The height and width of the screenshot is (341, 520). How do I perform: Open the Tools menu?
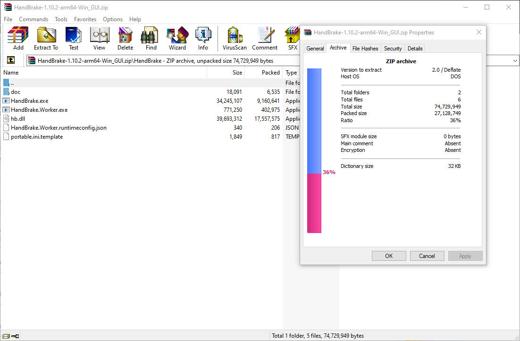(61, 19)
